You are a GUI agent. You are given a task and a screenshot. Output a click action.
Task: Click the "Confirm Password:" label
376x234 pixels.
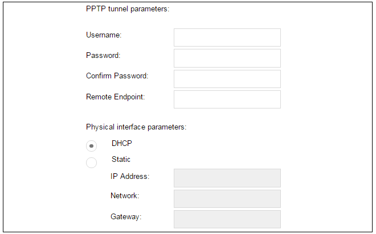(117, 76)
